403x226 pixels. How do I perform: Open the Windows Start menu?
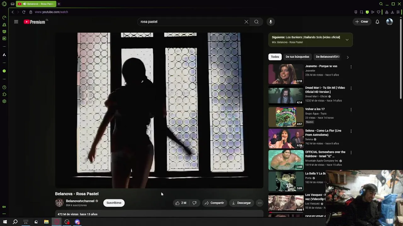tap(5, 222)
